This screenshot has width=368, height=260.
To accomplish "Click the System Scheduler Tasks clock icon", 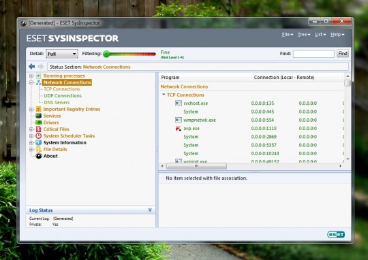I will pyautogui.click(x=39, y=136).
